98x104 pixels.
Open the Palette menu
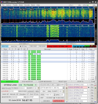[x=15, y=5]
